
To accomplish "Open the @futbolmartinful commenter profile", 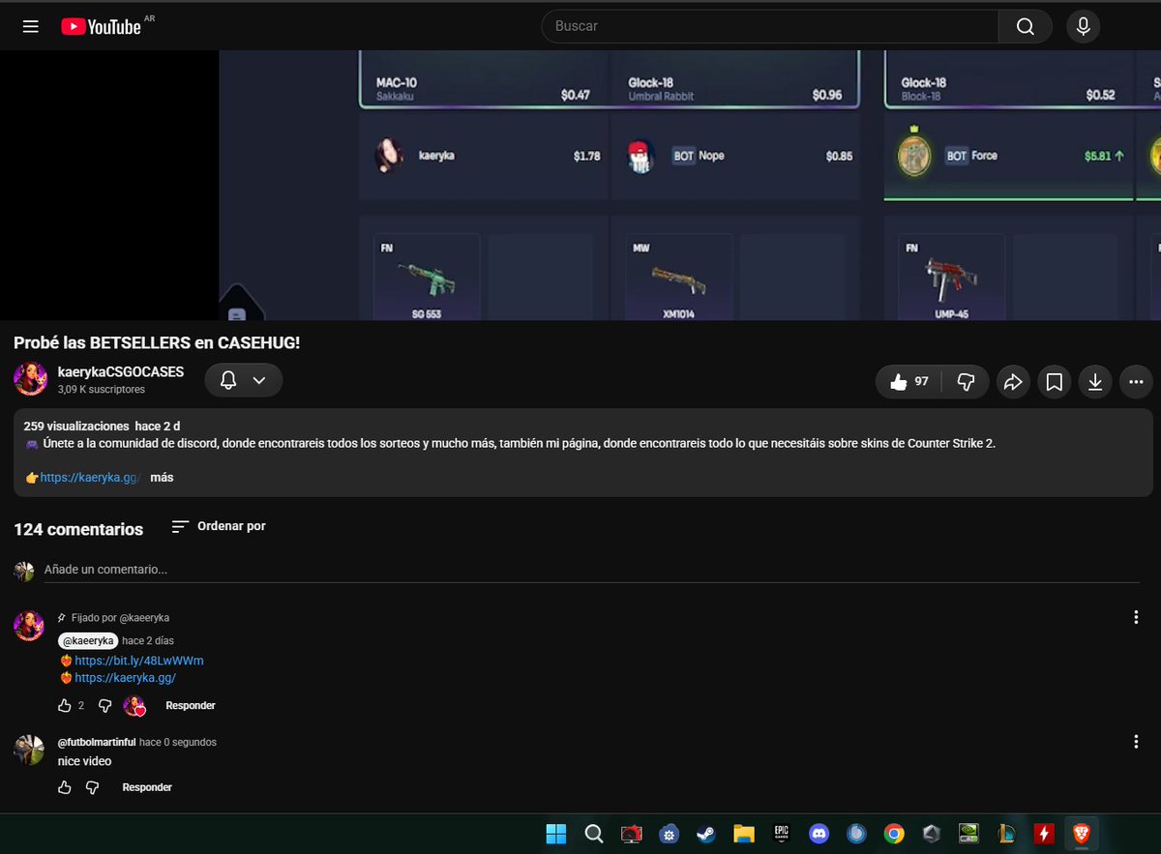I will coord(97,742).
